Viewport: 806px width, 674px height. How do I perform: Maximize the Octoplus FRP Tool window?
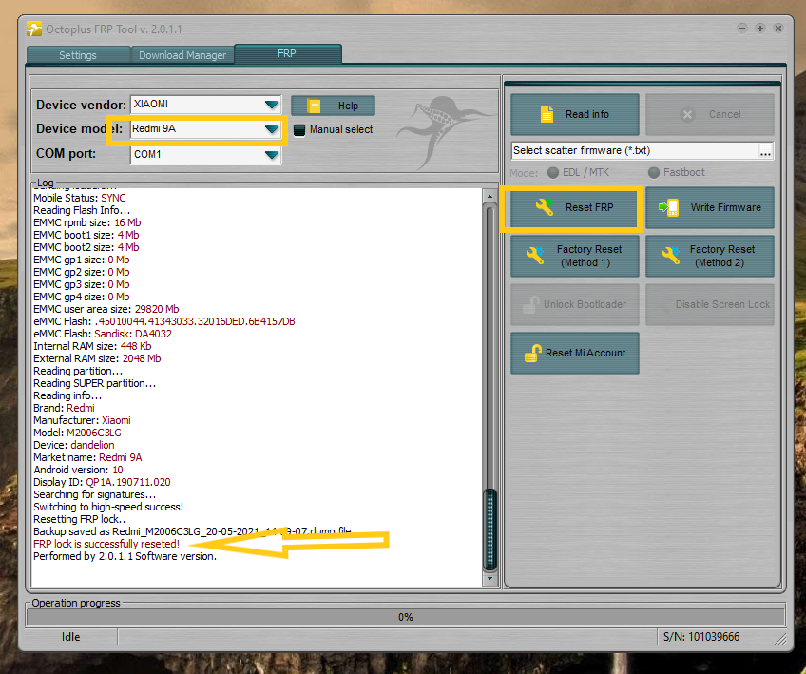[x=760, y=29]
